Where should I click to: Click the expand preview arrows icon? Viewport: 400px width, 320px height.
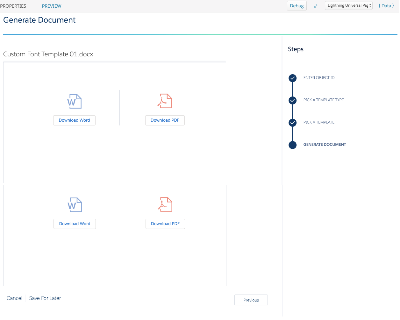point(316,6)
